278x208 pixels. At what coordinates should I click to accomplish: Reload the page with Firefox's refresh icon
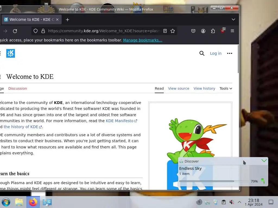coord(15,31)
